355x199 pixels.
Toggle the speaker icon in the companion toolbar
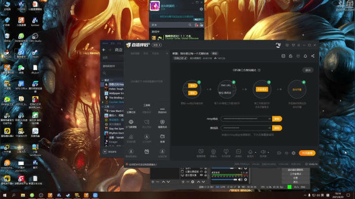click(x=263, y=152)
